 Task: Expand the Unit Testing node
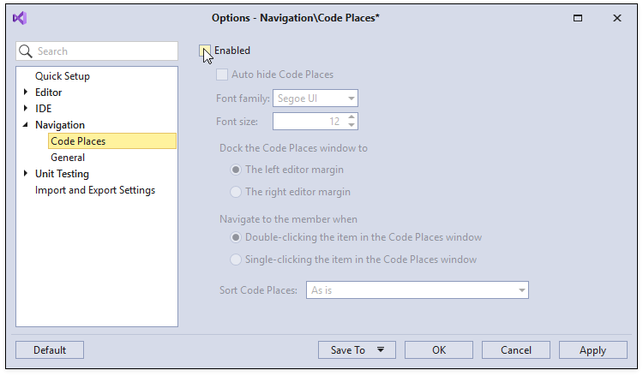click(26, 173)
